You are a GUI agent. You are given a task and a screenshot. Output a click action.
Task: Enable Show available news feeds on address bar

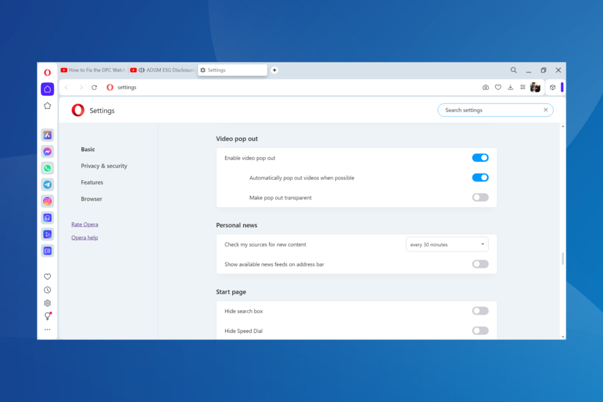pos(481,264)
